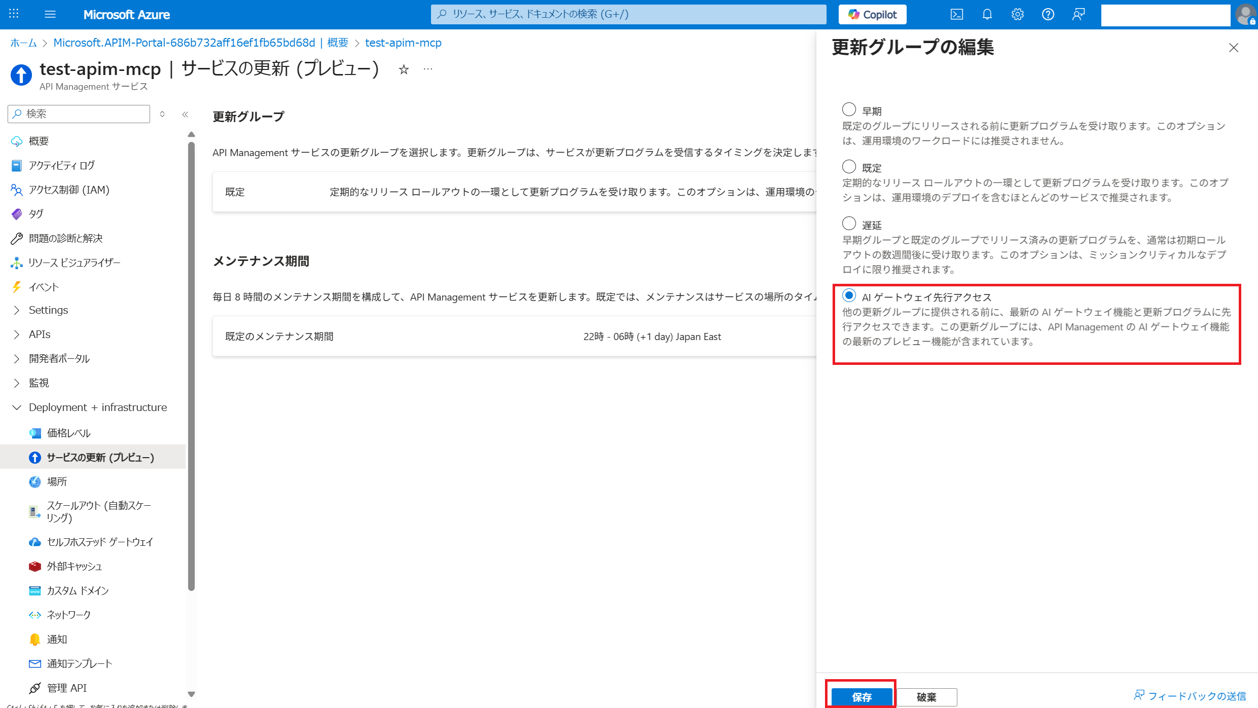1258x708 pixels.
Task: Click the account avatar icon
Action: pos(1246,14)
